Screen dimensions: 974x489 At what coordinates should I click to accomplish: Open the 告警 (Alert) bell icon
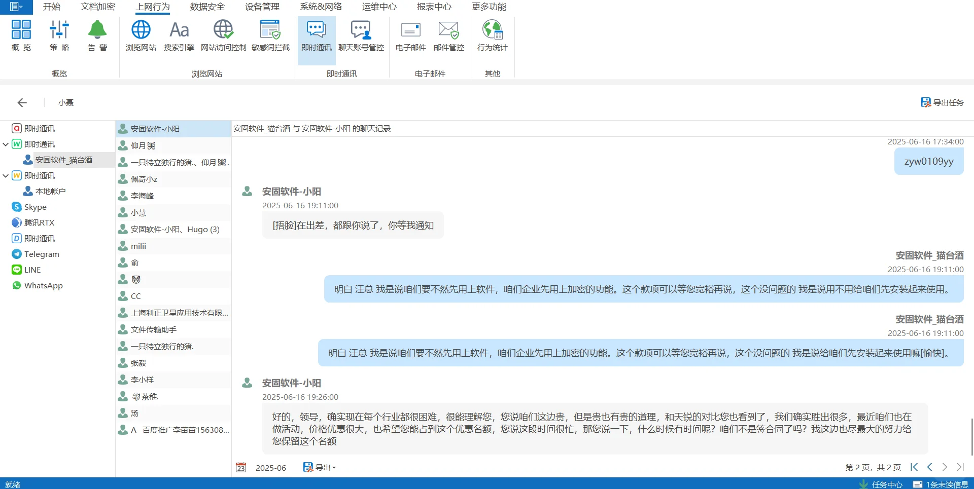click(97, 34)
